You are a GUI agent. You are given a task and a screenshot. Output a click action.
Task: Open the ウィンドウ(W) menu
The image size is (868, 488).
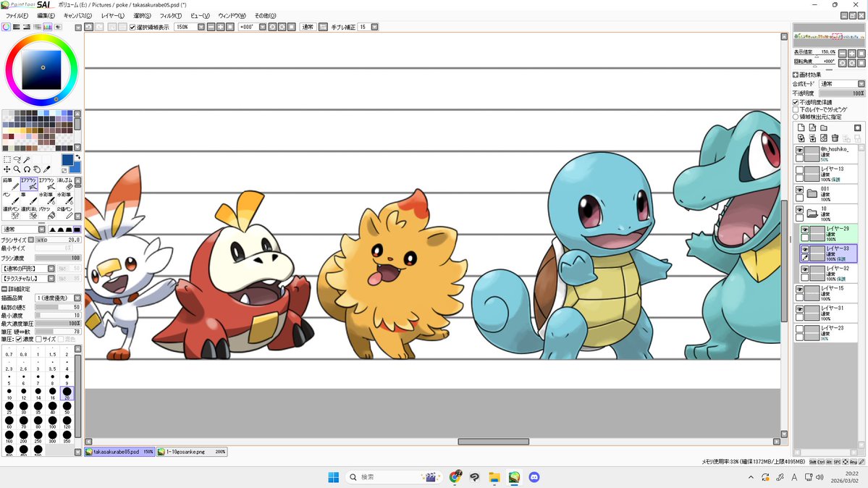pos(232,16)
